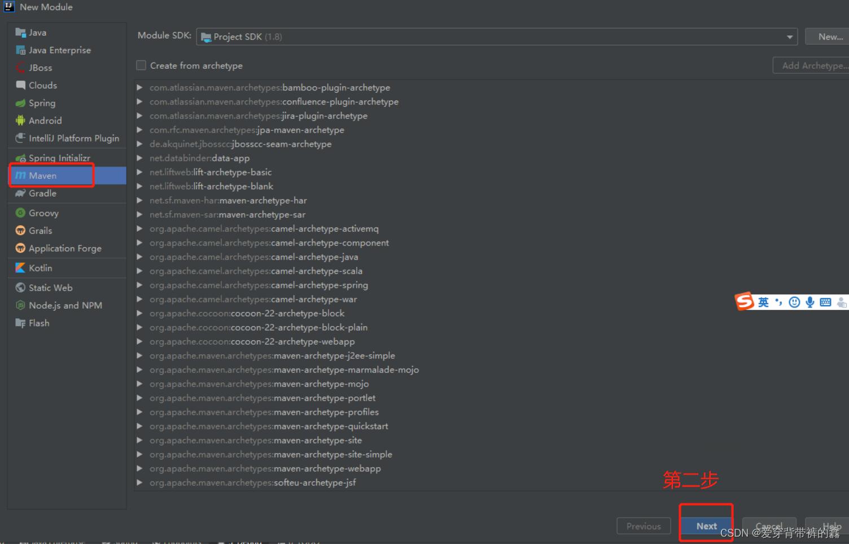Viewport: 849px width, 544px height.
Task: Select the maven-archetype-mojo row text
Action: point(259,384)
